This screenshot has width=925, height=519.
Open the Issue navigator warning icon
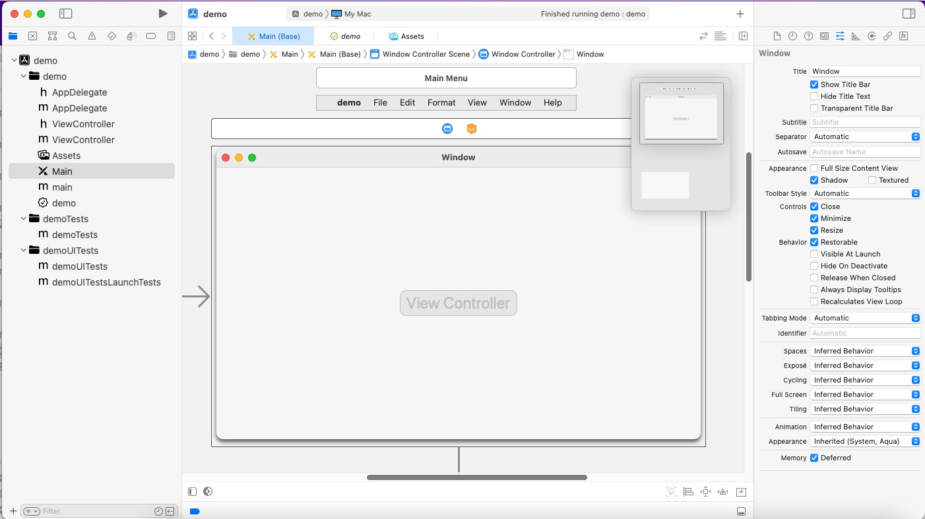click(92, 36)
